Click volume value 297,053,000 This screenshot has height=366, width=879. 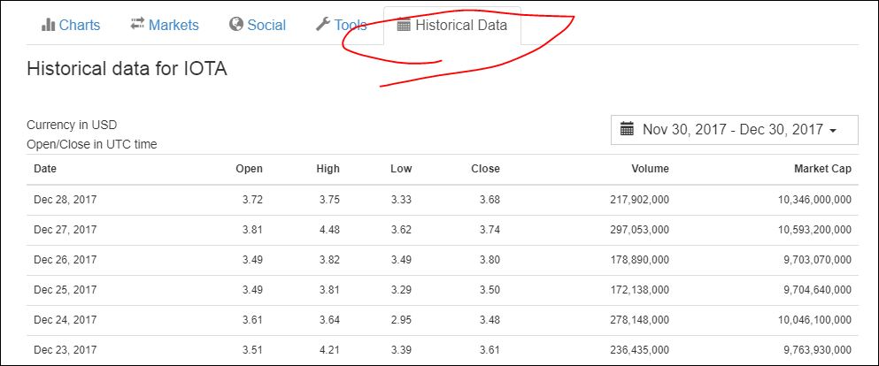[x=640, y=230]
